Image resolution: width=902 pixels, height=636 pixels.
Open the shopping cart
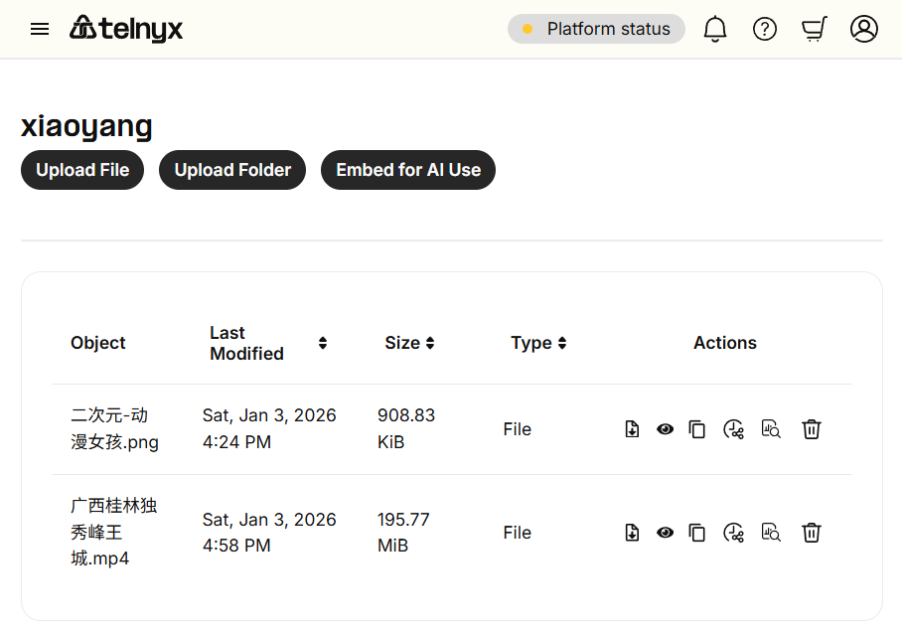coord(815,29)
